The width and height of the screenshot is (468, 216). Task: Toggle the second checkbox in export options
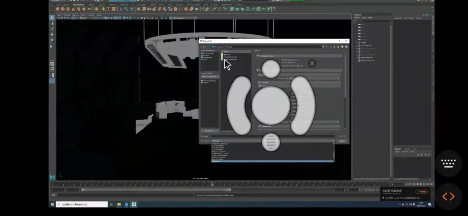click(280, 62)
